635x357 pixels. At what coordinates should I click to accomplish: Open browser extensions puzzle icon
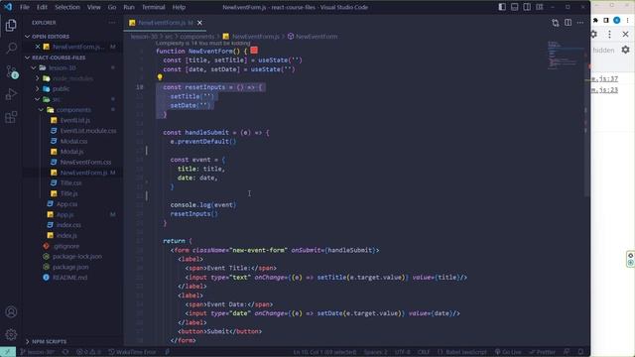[x=595, y=20]
